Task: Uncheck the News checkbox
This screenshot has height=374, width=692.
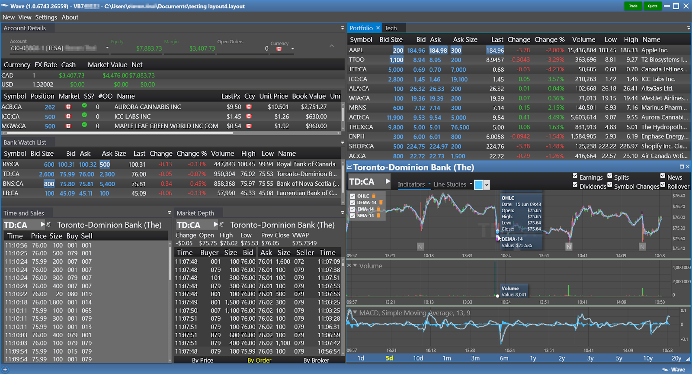Action: [x=663, y=176]
